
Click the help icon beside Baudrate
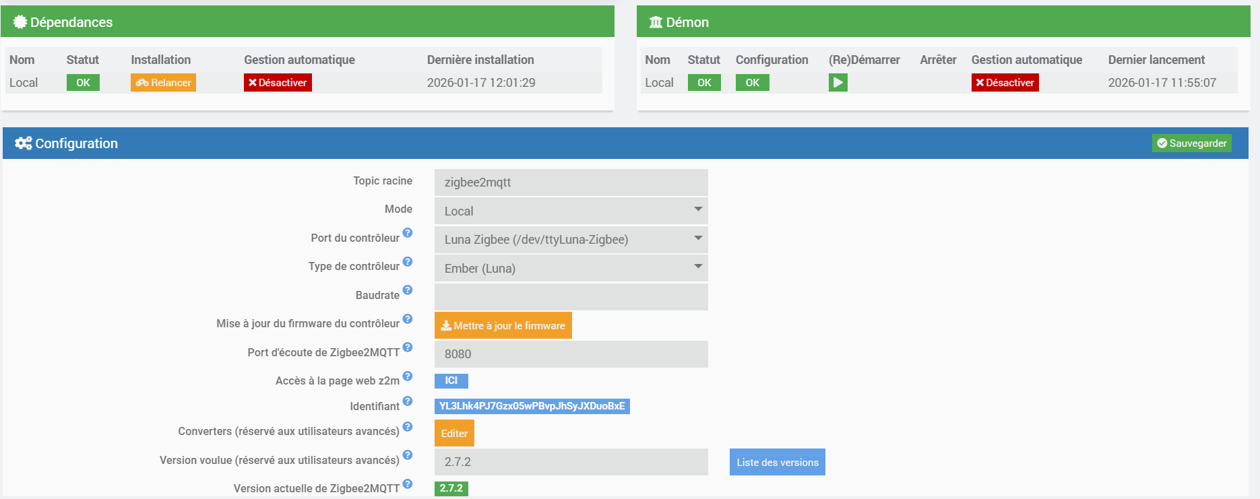coord(408,290)
